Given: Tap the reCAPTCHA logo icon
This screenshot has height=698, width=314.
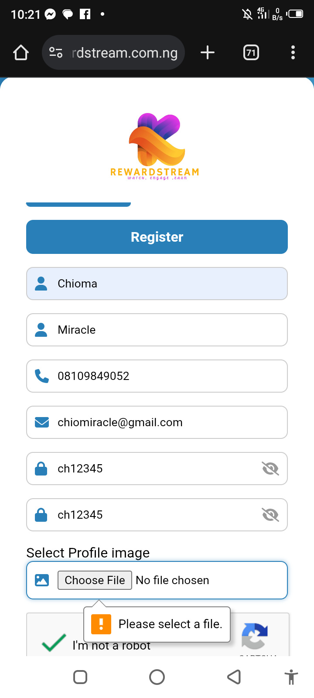Looking at the screenshot, I should click(x=255, y=636).
